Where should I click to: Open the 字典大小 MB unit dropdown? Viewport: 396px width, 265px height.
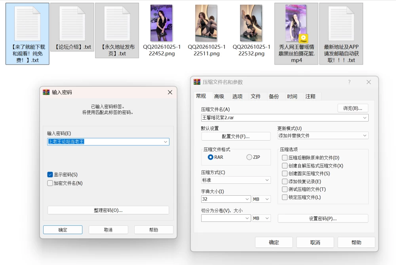point(261,199)
